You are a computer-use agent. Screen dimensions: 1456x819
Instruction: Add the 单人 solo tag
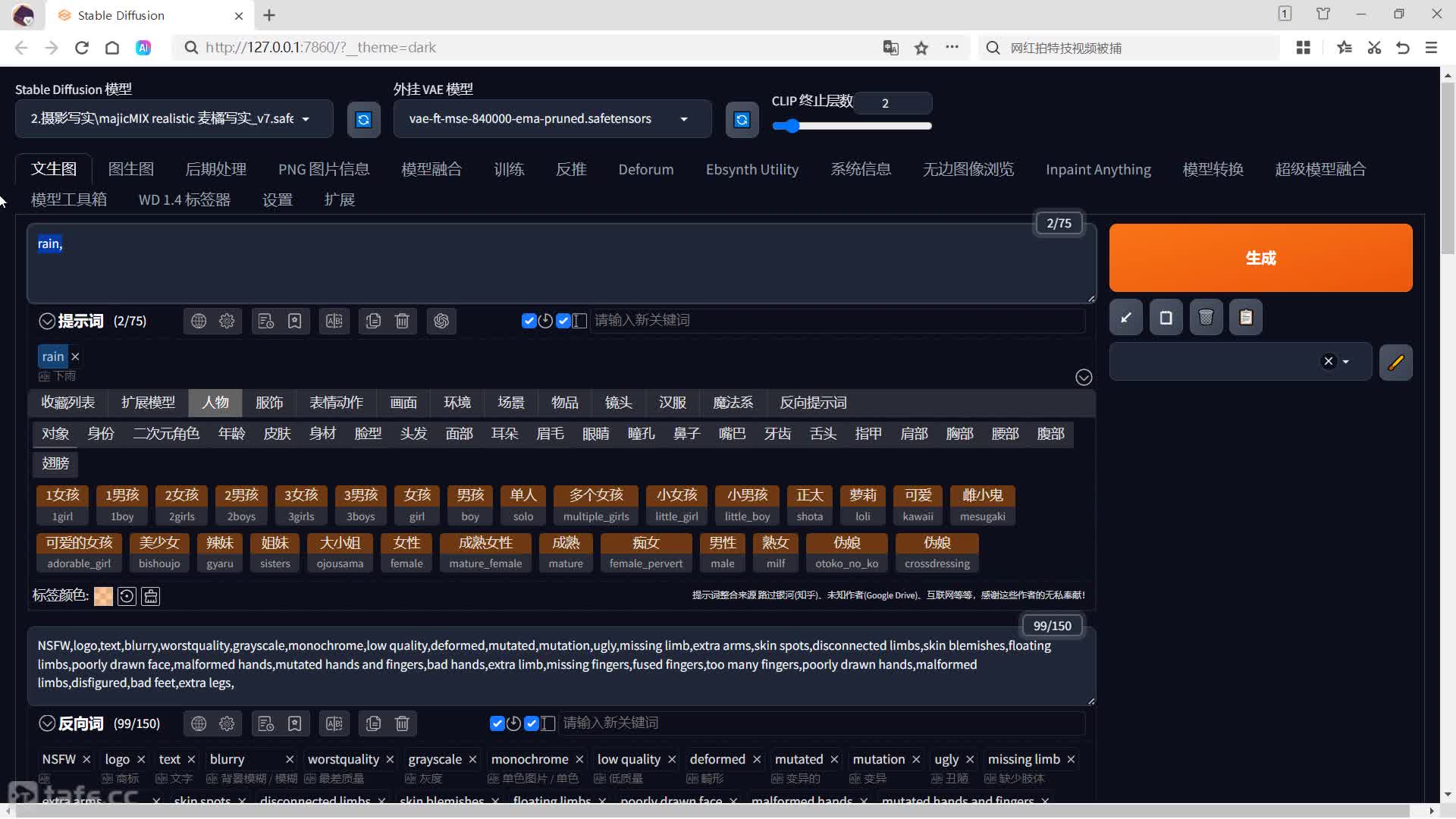point(523,505)
